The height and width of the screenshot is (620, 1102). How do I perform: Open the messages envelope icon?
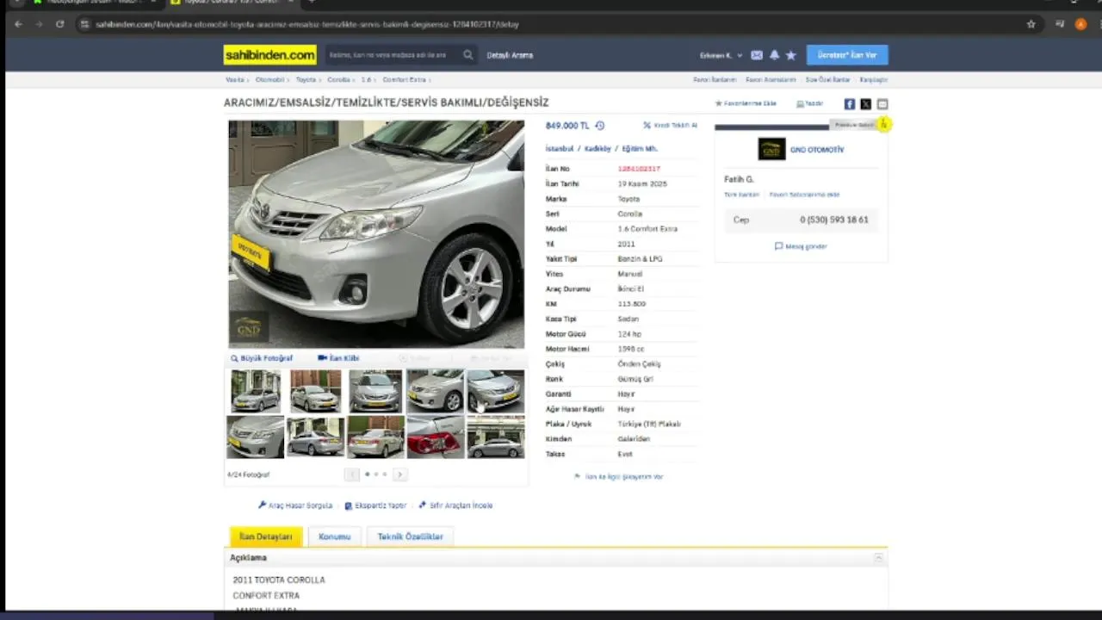[757, 55]
